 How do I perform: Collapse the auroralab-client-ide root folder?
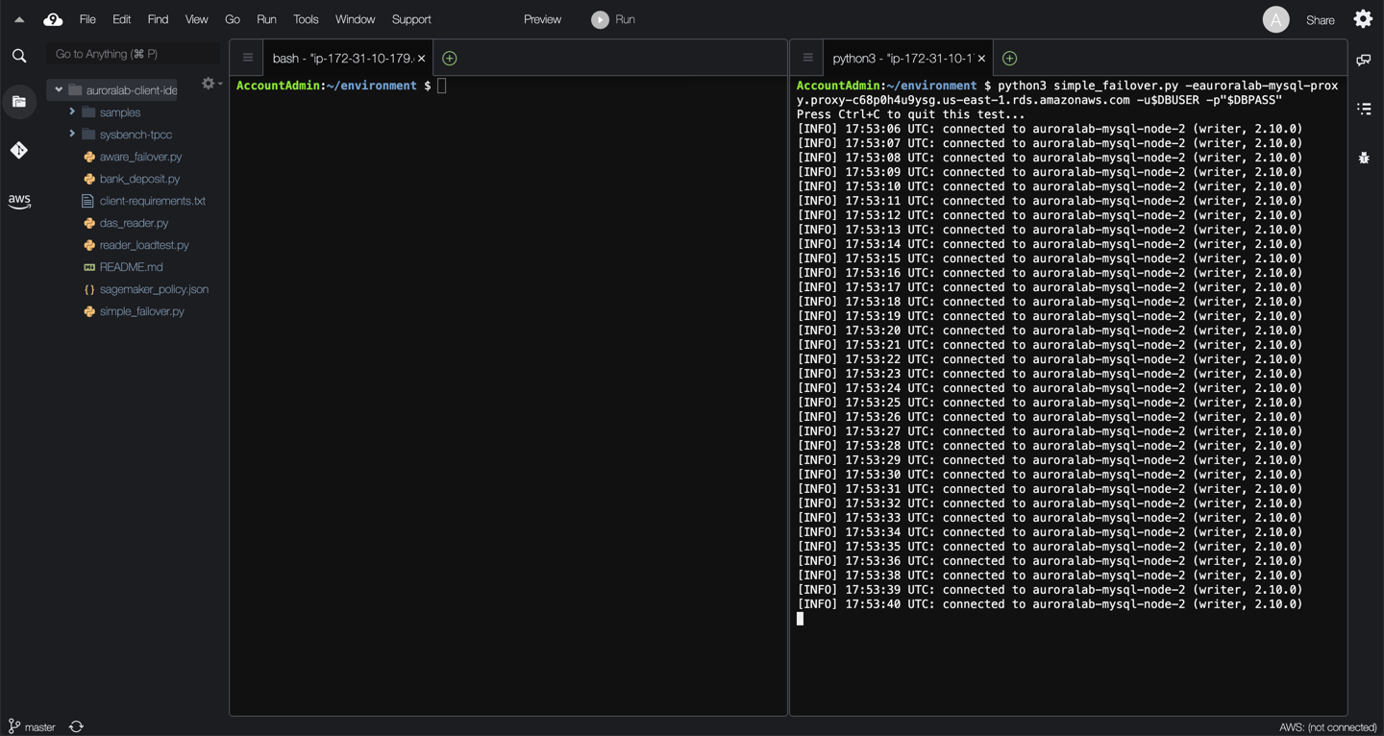pyautogui.click(x=59, y=90)
